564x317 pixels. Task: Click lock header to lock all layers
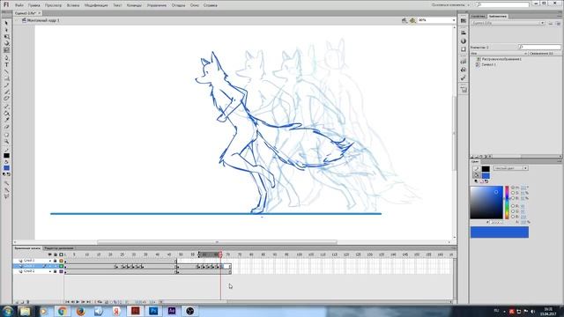tap(55, 254)
